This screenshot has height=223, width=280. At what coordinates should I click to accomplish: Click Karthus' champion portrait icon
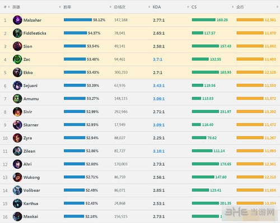tap(17, 203)
